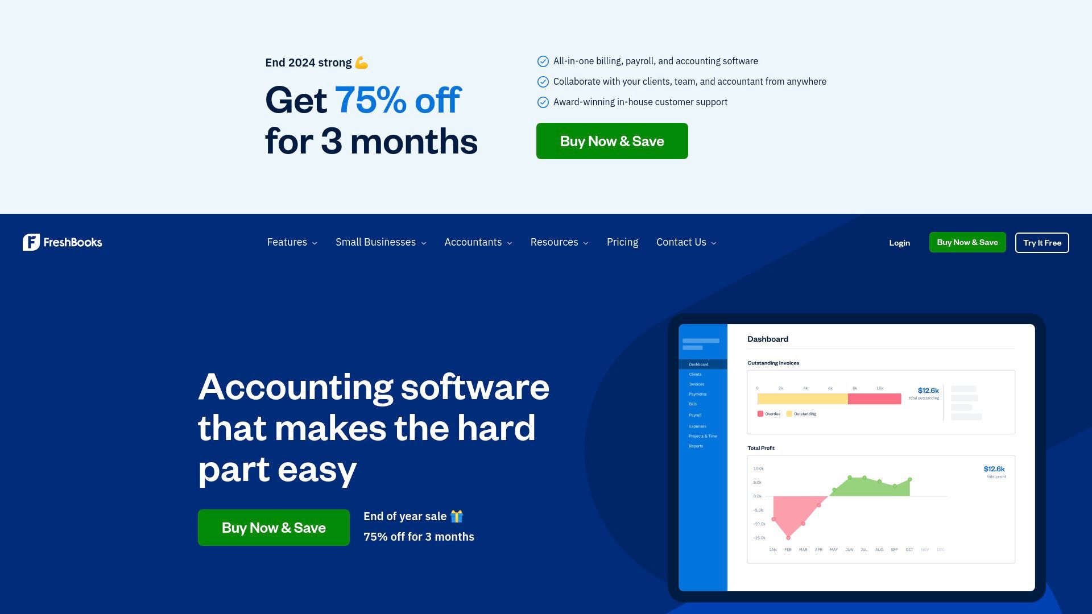Expand the Features navigation dropdown
The width and height of the screenshot is (1092, 614).
pos(291,242)
